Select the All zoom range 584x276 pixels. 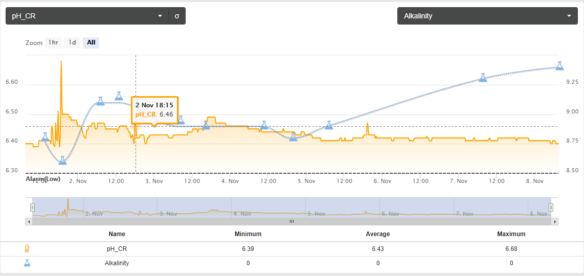click(x=91, y=42)
